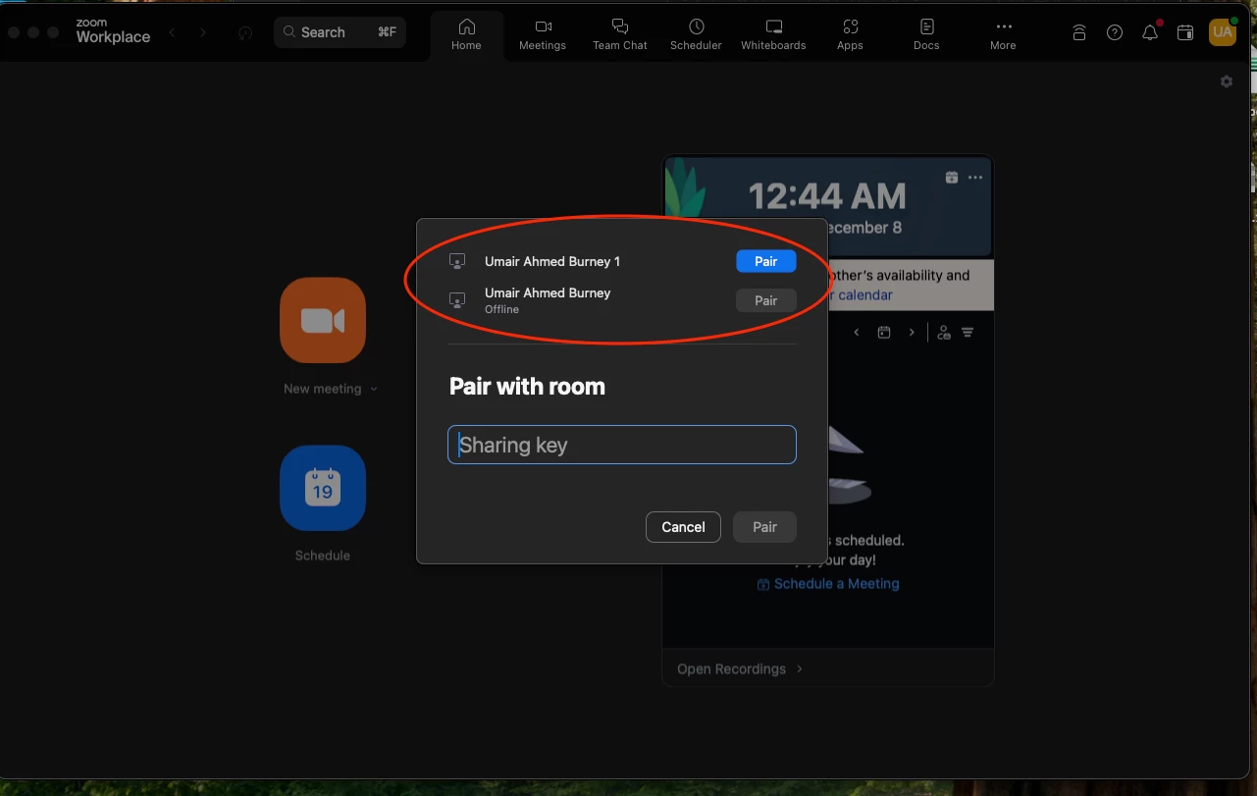Image resolution: width=1257 pixels, height=796 pixels.
Task: Open the calendar icon in top bar
Action: (1185, 32)
